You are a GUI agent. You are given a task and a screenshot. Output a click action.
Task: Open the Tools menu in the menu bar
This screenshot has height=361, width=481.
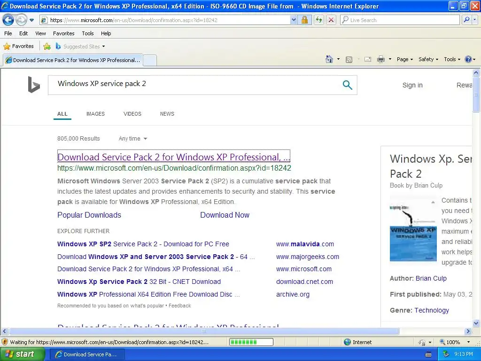click(x=88, y=33)
